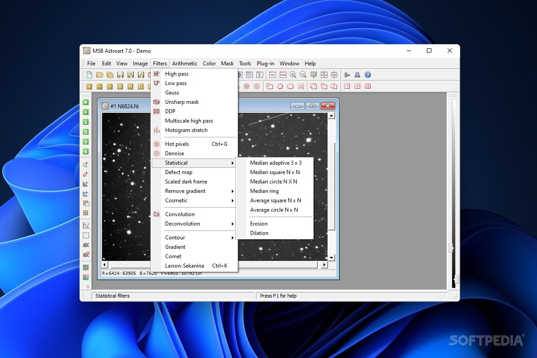The width and height of the screenshot is (537, 358).
Task: Click the yellow divide icon
Action: 110,86
